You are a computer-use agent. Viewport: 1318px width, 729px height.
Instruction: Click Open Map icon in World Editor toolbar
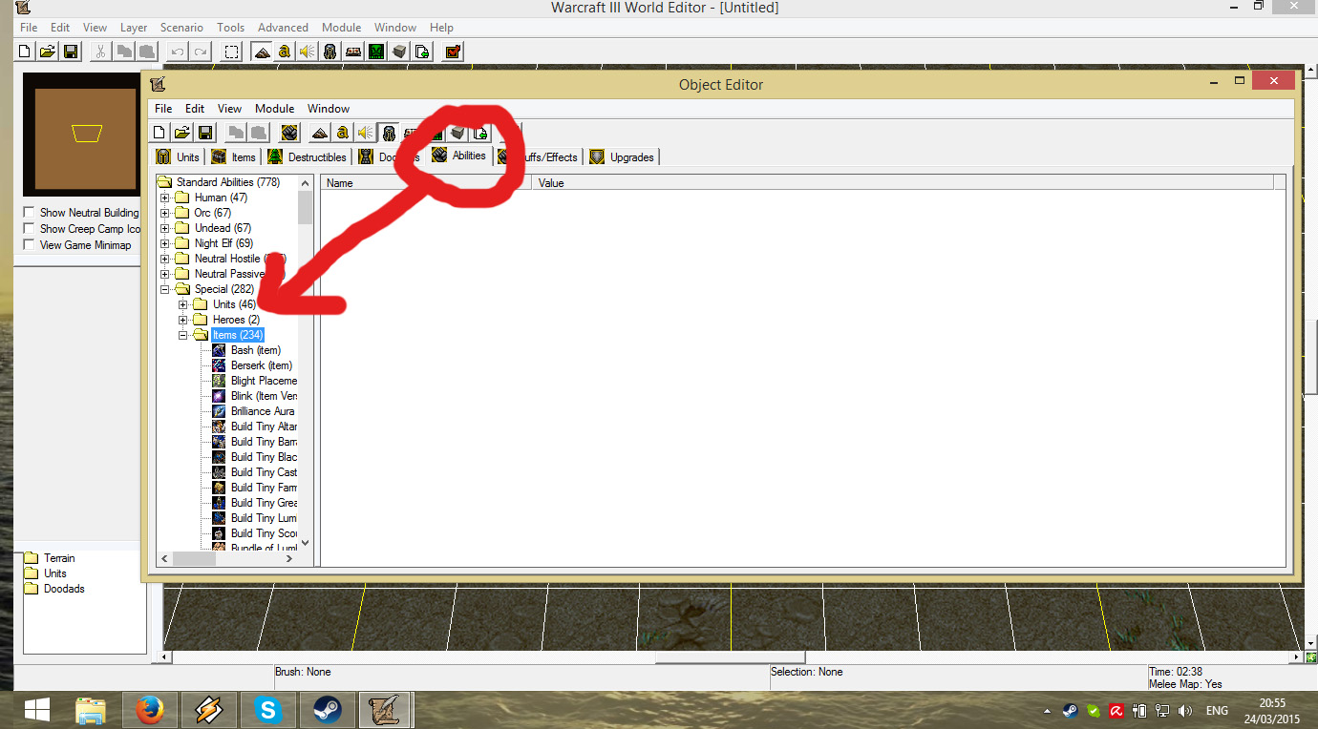[x=48, y=52]
